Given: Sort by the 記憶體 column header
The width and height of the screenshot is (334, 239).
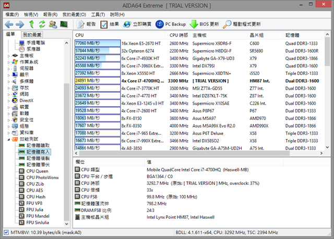Looking at the screenshot, I should 303,35.
